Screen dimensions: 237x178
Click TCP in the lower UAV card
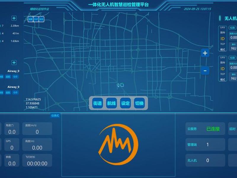pyautogui.click(x=222, y=74)
